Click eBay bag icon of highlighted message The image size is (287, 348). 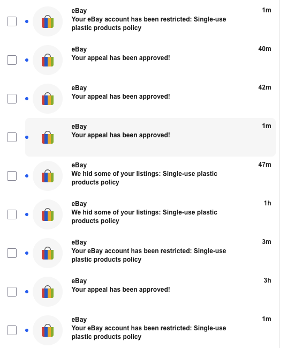48,137
